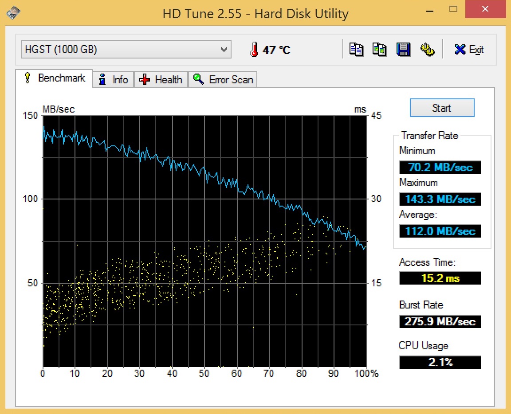
Task: Click the Average 112.0 MB/sec readout
Action: coord(440,231)
